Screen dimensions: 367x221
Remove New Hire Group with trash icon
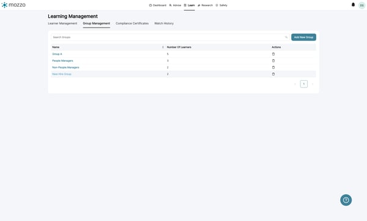click(x=273, y=74)
